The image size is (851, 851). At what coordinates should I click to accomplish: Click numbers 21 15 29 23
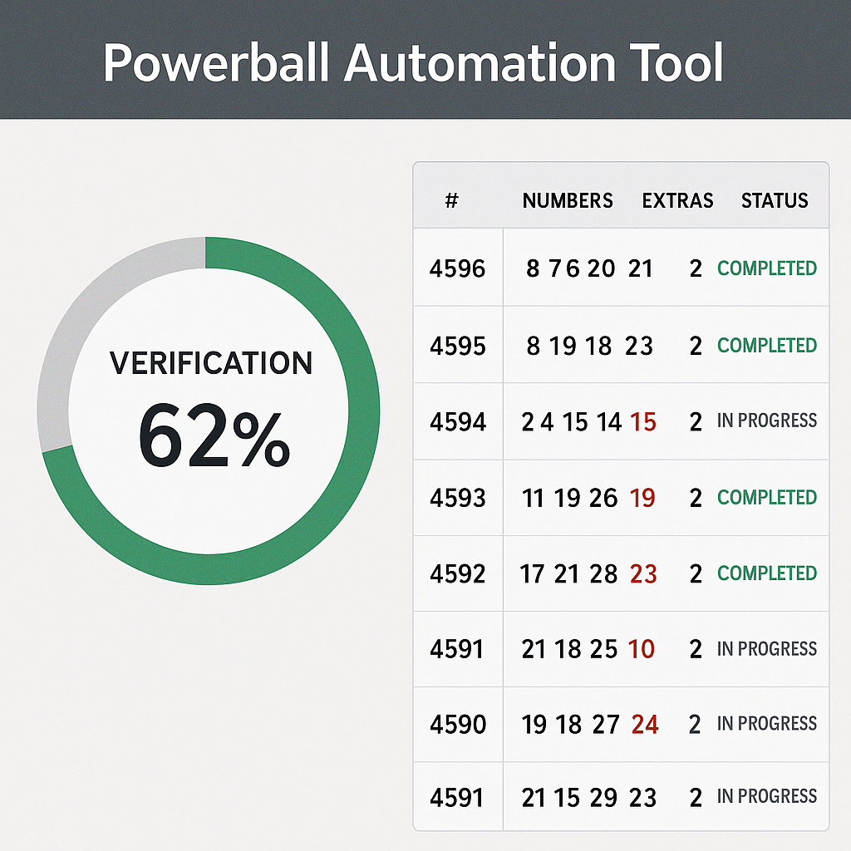pos(589,799)
